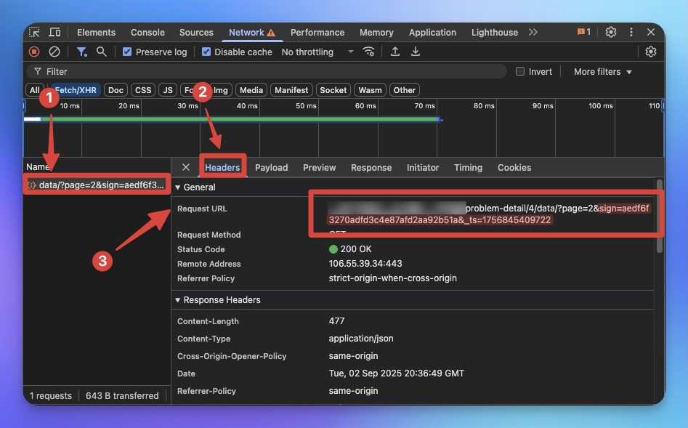Stop recording network log
688x428 pixels.
[x=34, y=52]
